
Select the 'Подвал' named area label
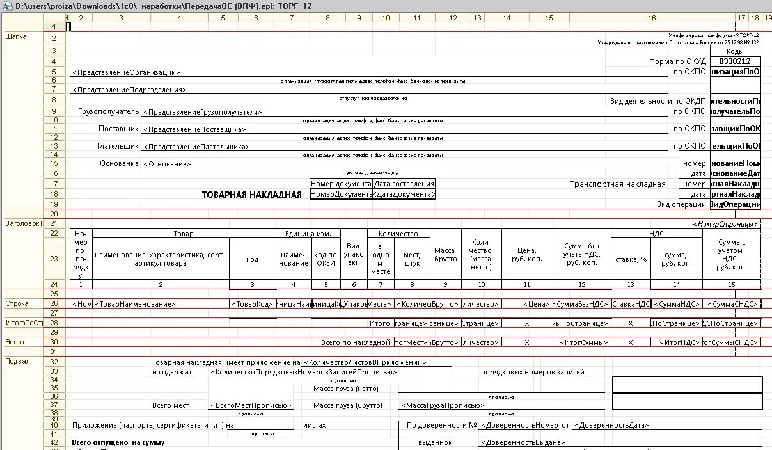point(17,362)
